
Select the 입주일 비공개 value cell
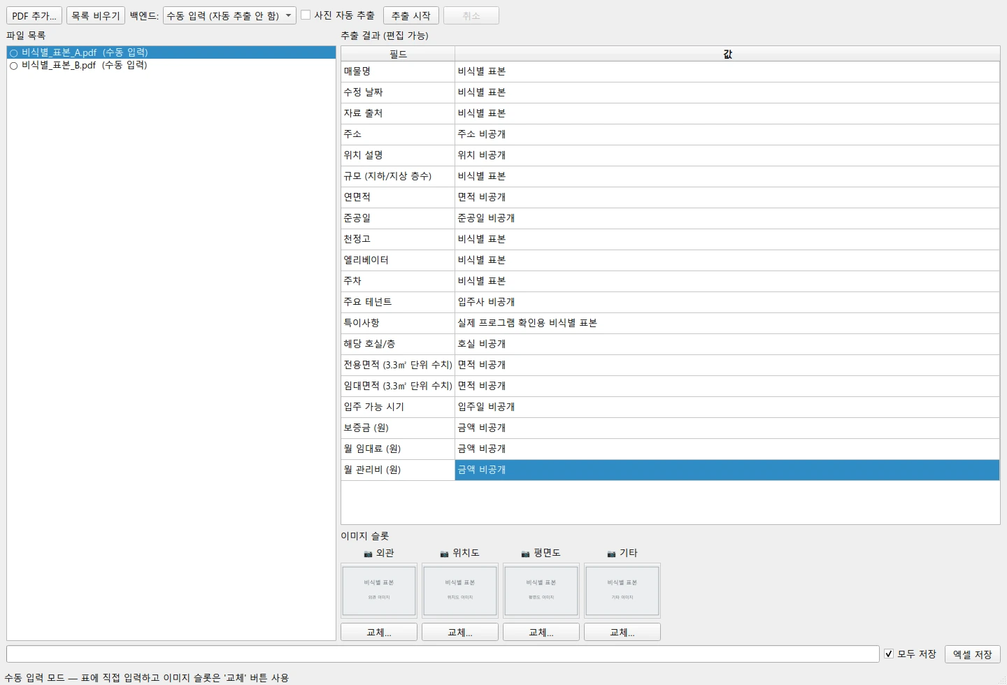(x=727, y=407)
